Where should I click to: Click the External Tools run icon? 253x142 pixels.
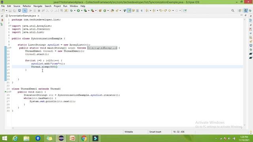click(x=93, y=11)
